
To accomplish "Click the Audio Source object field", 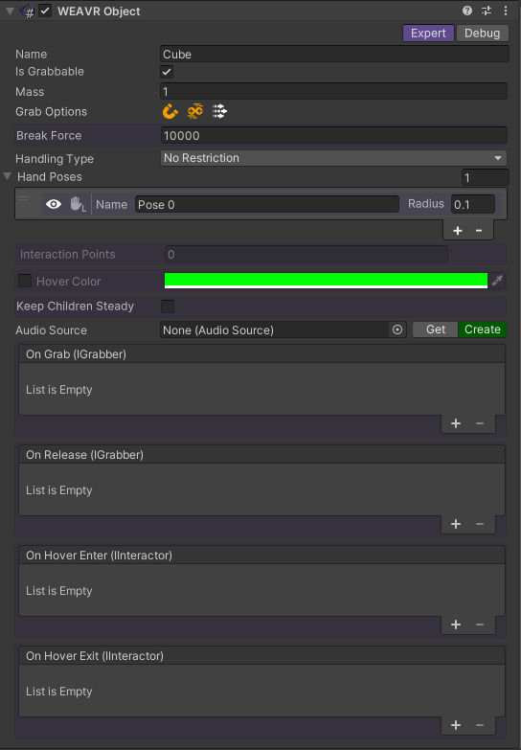I will pos(283,330).
